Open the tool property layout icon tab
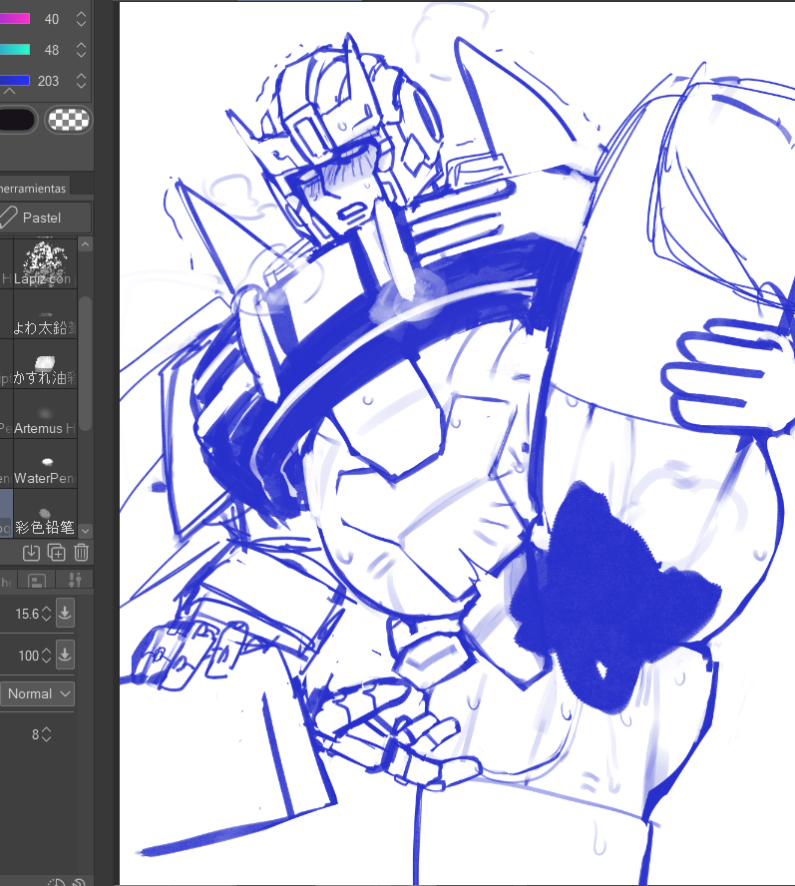This screenshot has height=886, width=795. 37,581
